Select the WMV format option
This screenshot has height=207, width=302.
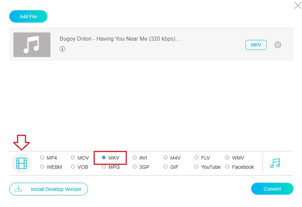pyautogui.click(x=227, y=158)
